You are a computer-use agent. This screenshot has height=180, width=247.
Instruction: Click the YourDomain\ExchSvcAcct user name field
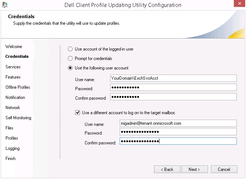coord(173,78)
